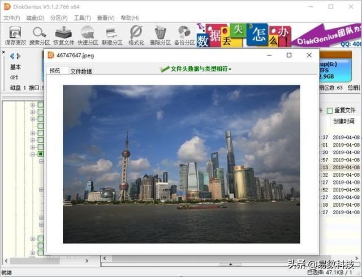
Task: Maximize the 46747647.jpeg preview window
Action: pyautogui.click(x=289, y=55)
